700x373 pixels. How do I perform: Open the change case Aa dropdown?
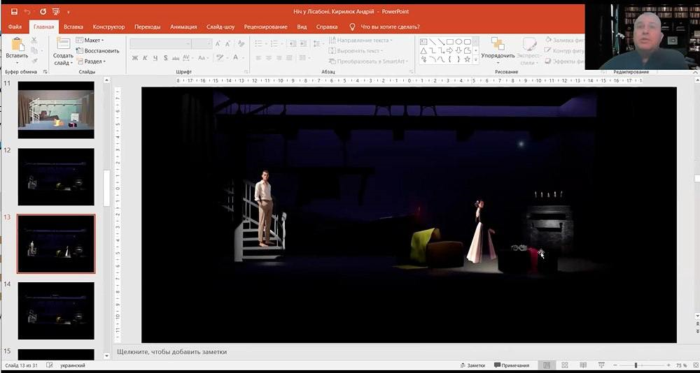click(202, 58)
